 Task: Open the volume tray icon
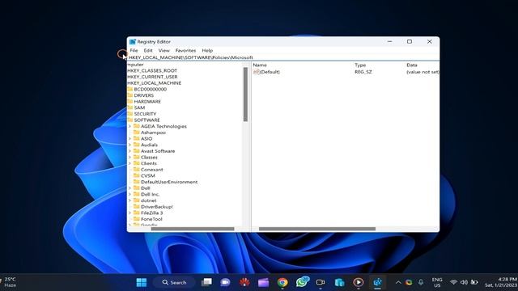pos(464,282)
